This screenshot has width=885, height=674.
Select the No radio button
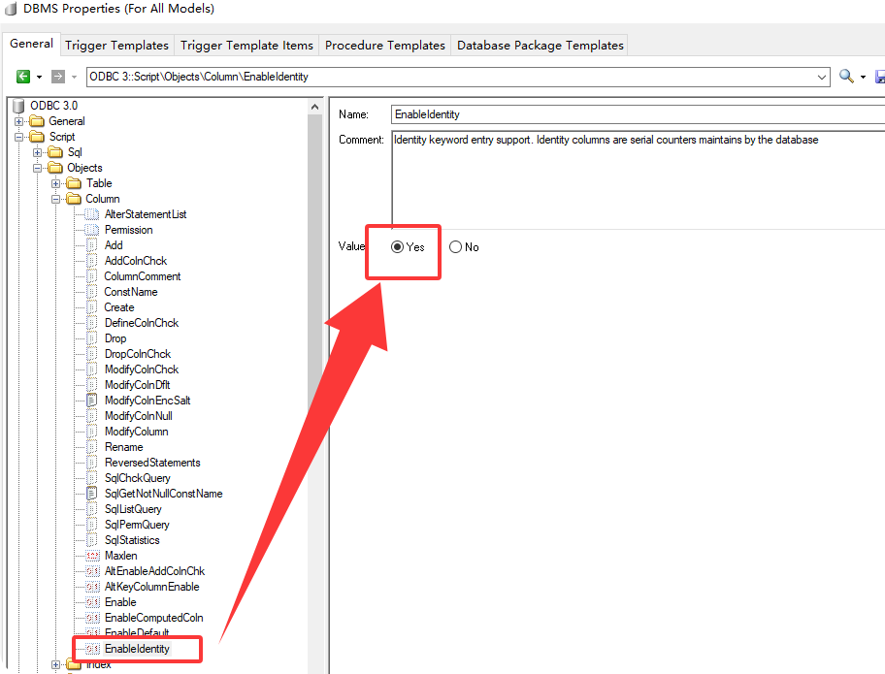[455, 247]
